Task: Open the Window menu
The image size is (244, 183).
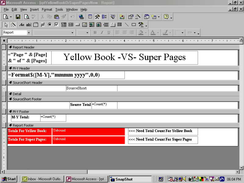Action: tap(72, 9)
